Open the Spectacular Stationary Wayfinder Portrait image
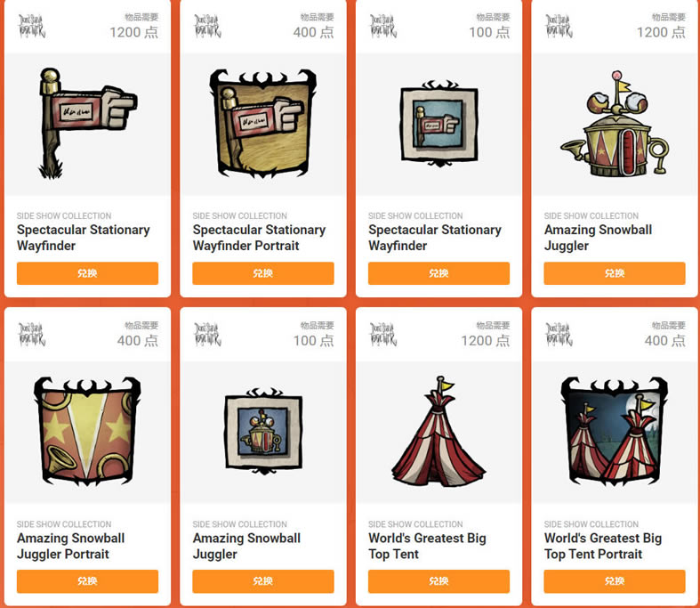Viewport: 700px width, 608px height. pos(263,124)
